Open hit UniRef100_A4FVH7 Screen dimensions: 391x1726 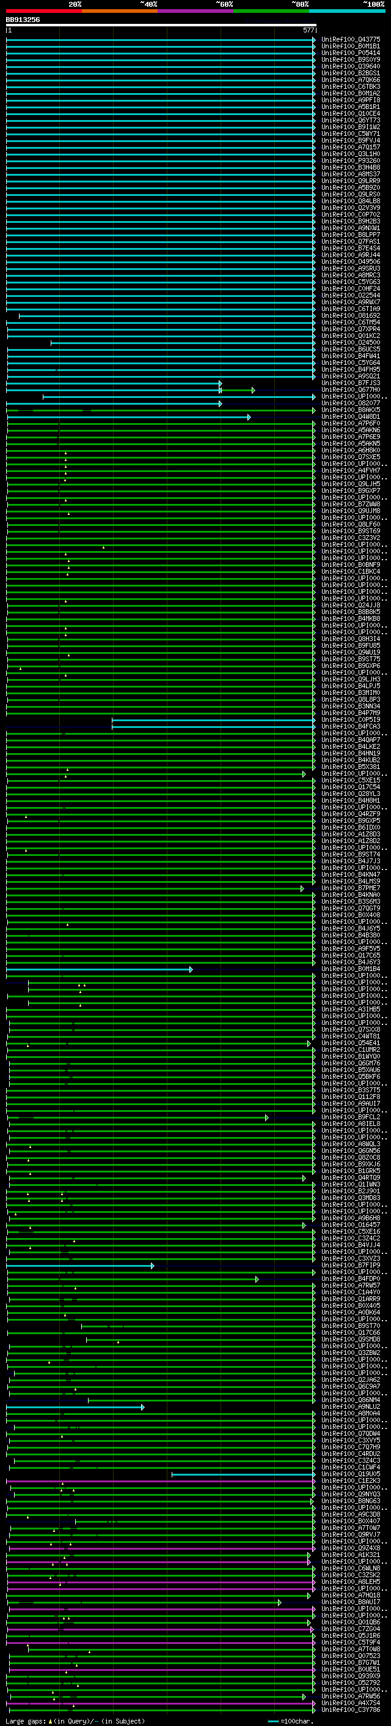pyautogui.click(x=351, y=471)
